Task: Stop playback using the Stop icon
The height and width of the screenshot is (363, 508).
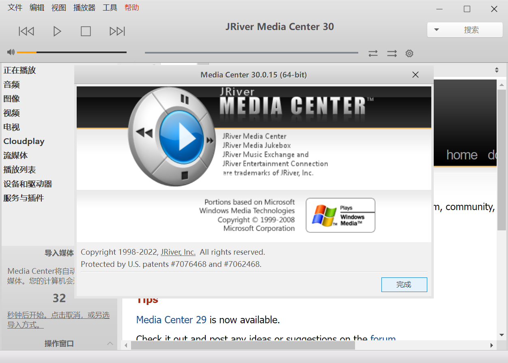Action: point(86,31)
